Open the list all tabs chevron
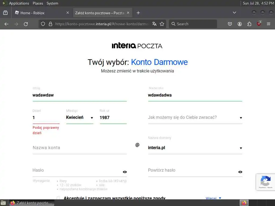The height and width of the screenshot is (206, 275). click(x=234, y=13)
